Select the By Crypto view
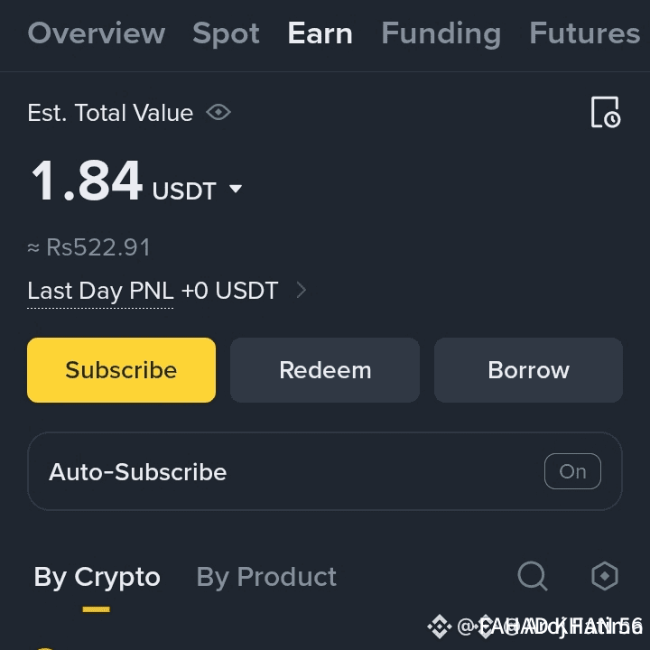 click(97, 577)
